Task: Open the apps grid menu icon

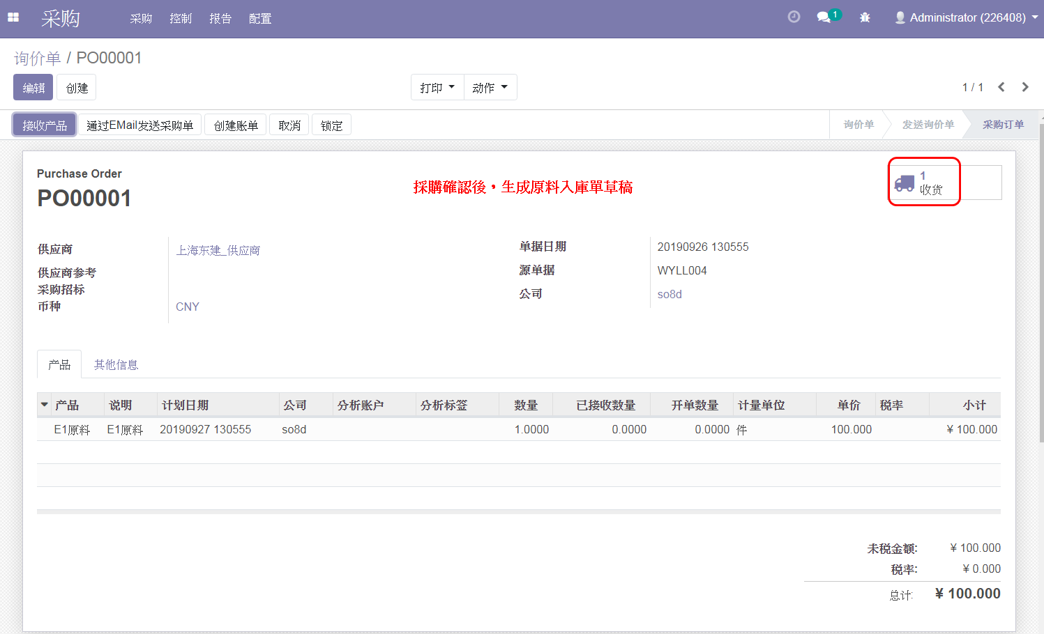Action: pos(13,18)
